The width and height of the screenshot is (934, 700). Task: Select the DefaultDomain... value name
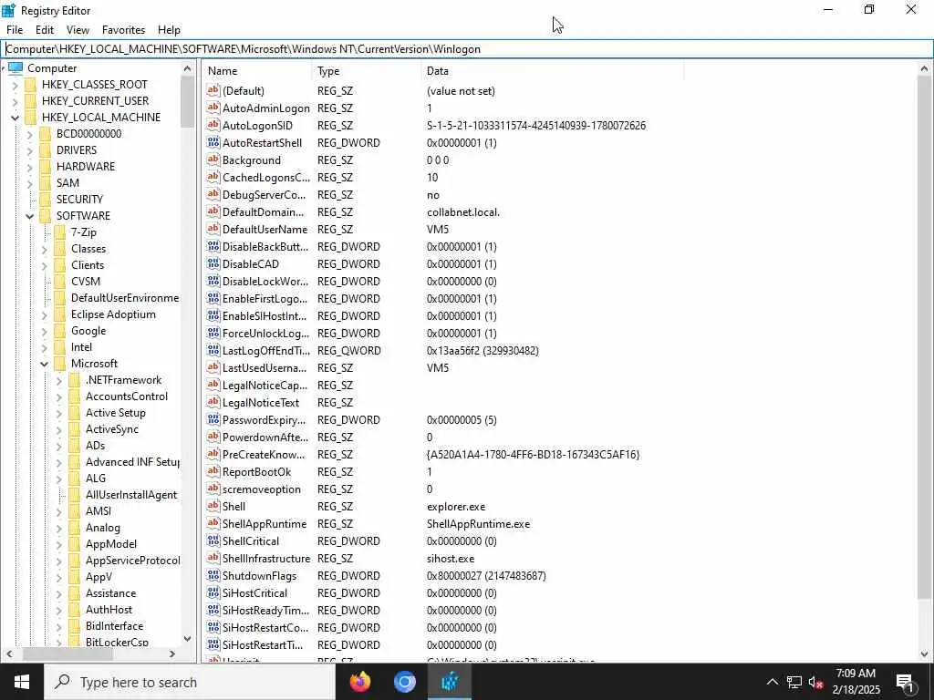[x=263, y=211]
